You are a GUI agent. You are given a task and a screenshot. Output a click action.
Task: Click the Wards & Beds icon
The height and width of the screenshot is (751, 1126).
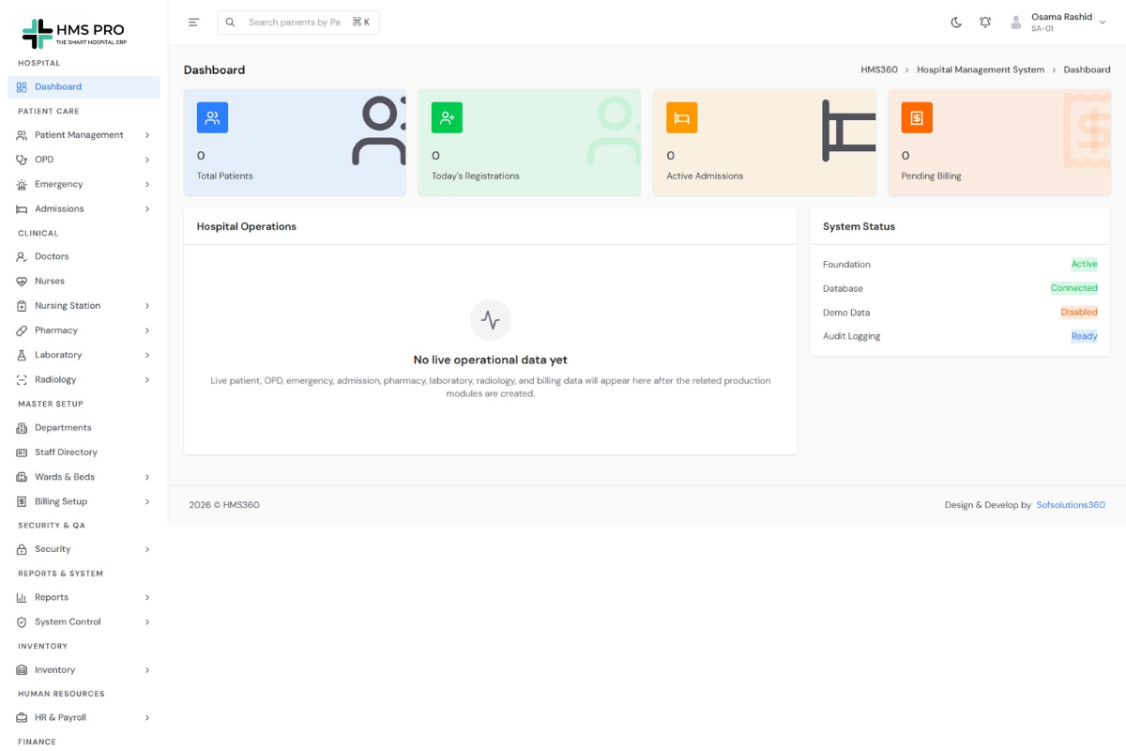[22, 477]
